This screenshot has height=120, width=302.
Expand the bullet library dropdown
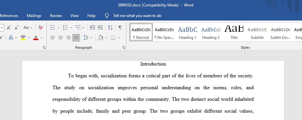(x=59, y=28)
